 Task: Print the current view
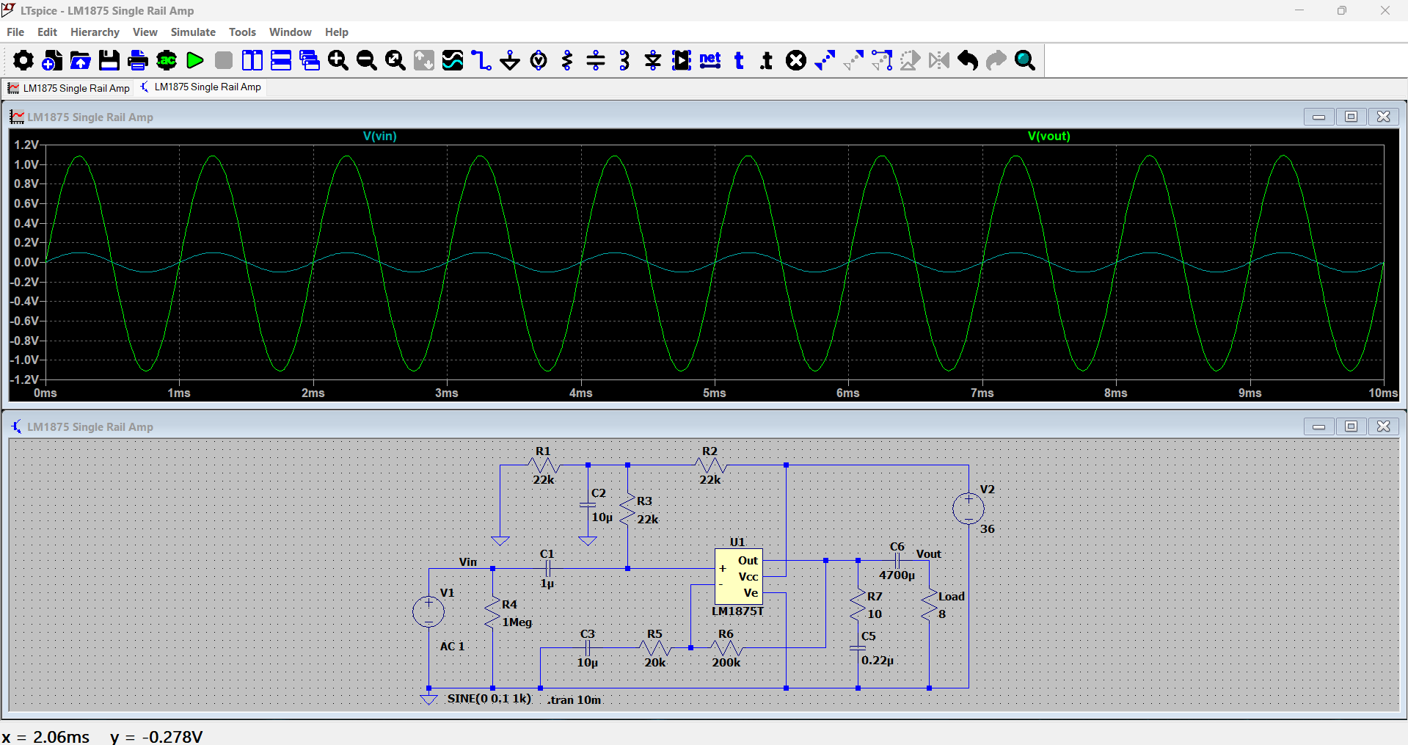pyautogui.click(x=138, y=60)
